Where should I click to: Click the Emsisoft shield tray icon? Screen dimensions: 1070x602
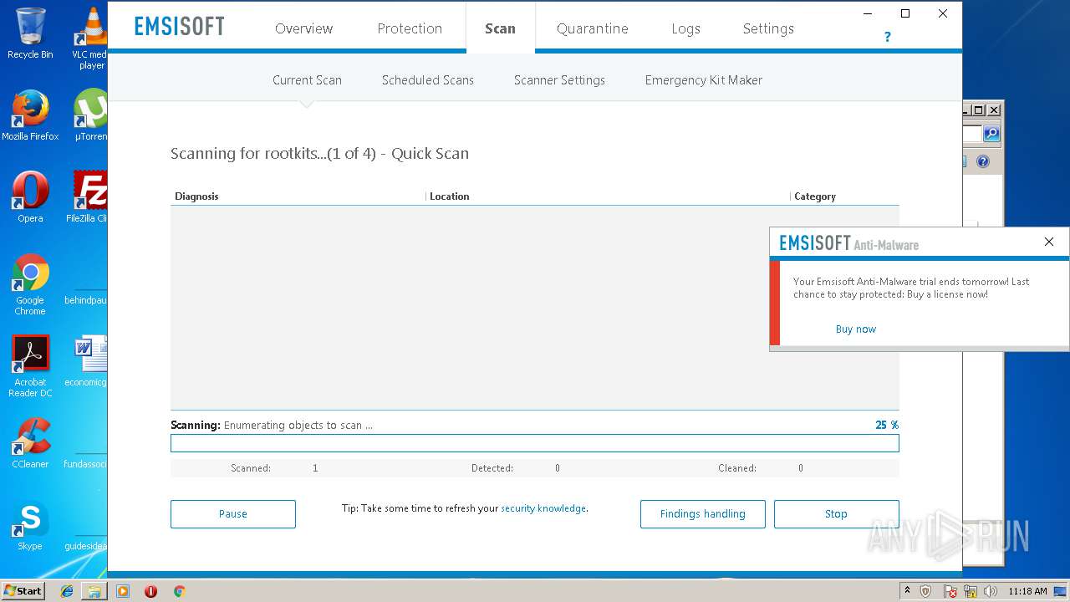click(x=925, y=591)
